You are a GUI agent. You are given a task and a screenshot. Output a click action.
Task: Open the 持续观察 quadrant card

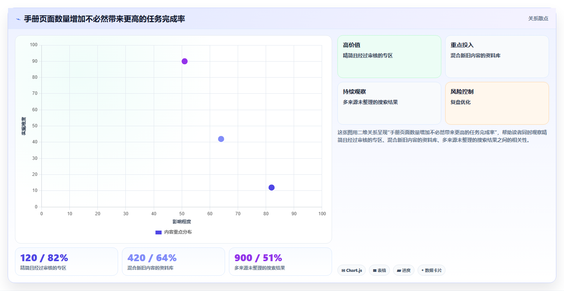389,103
